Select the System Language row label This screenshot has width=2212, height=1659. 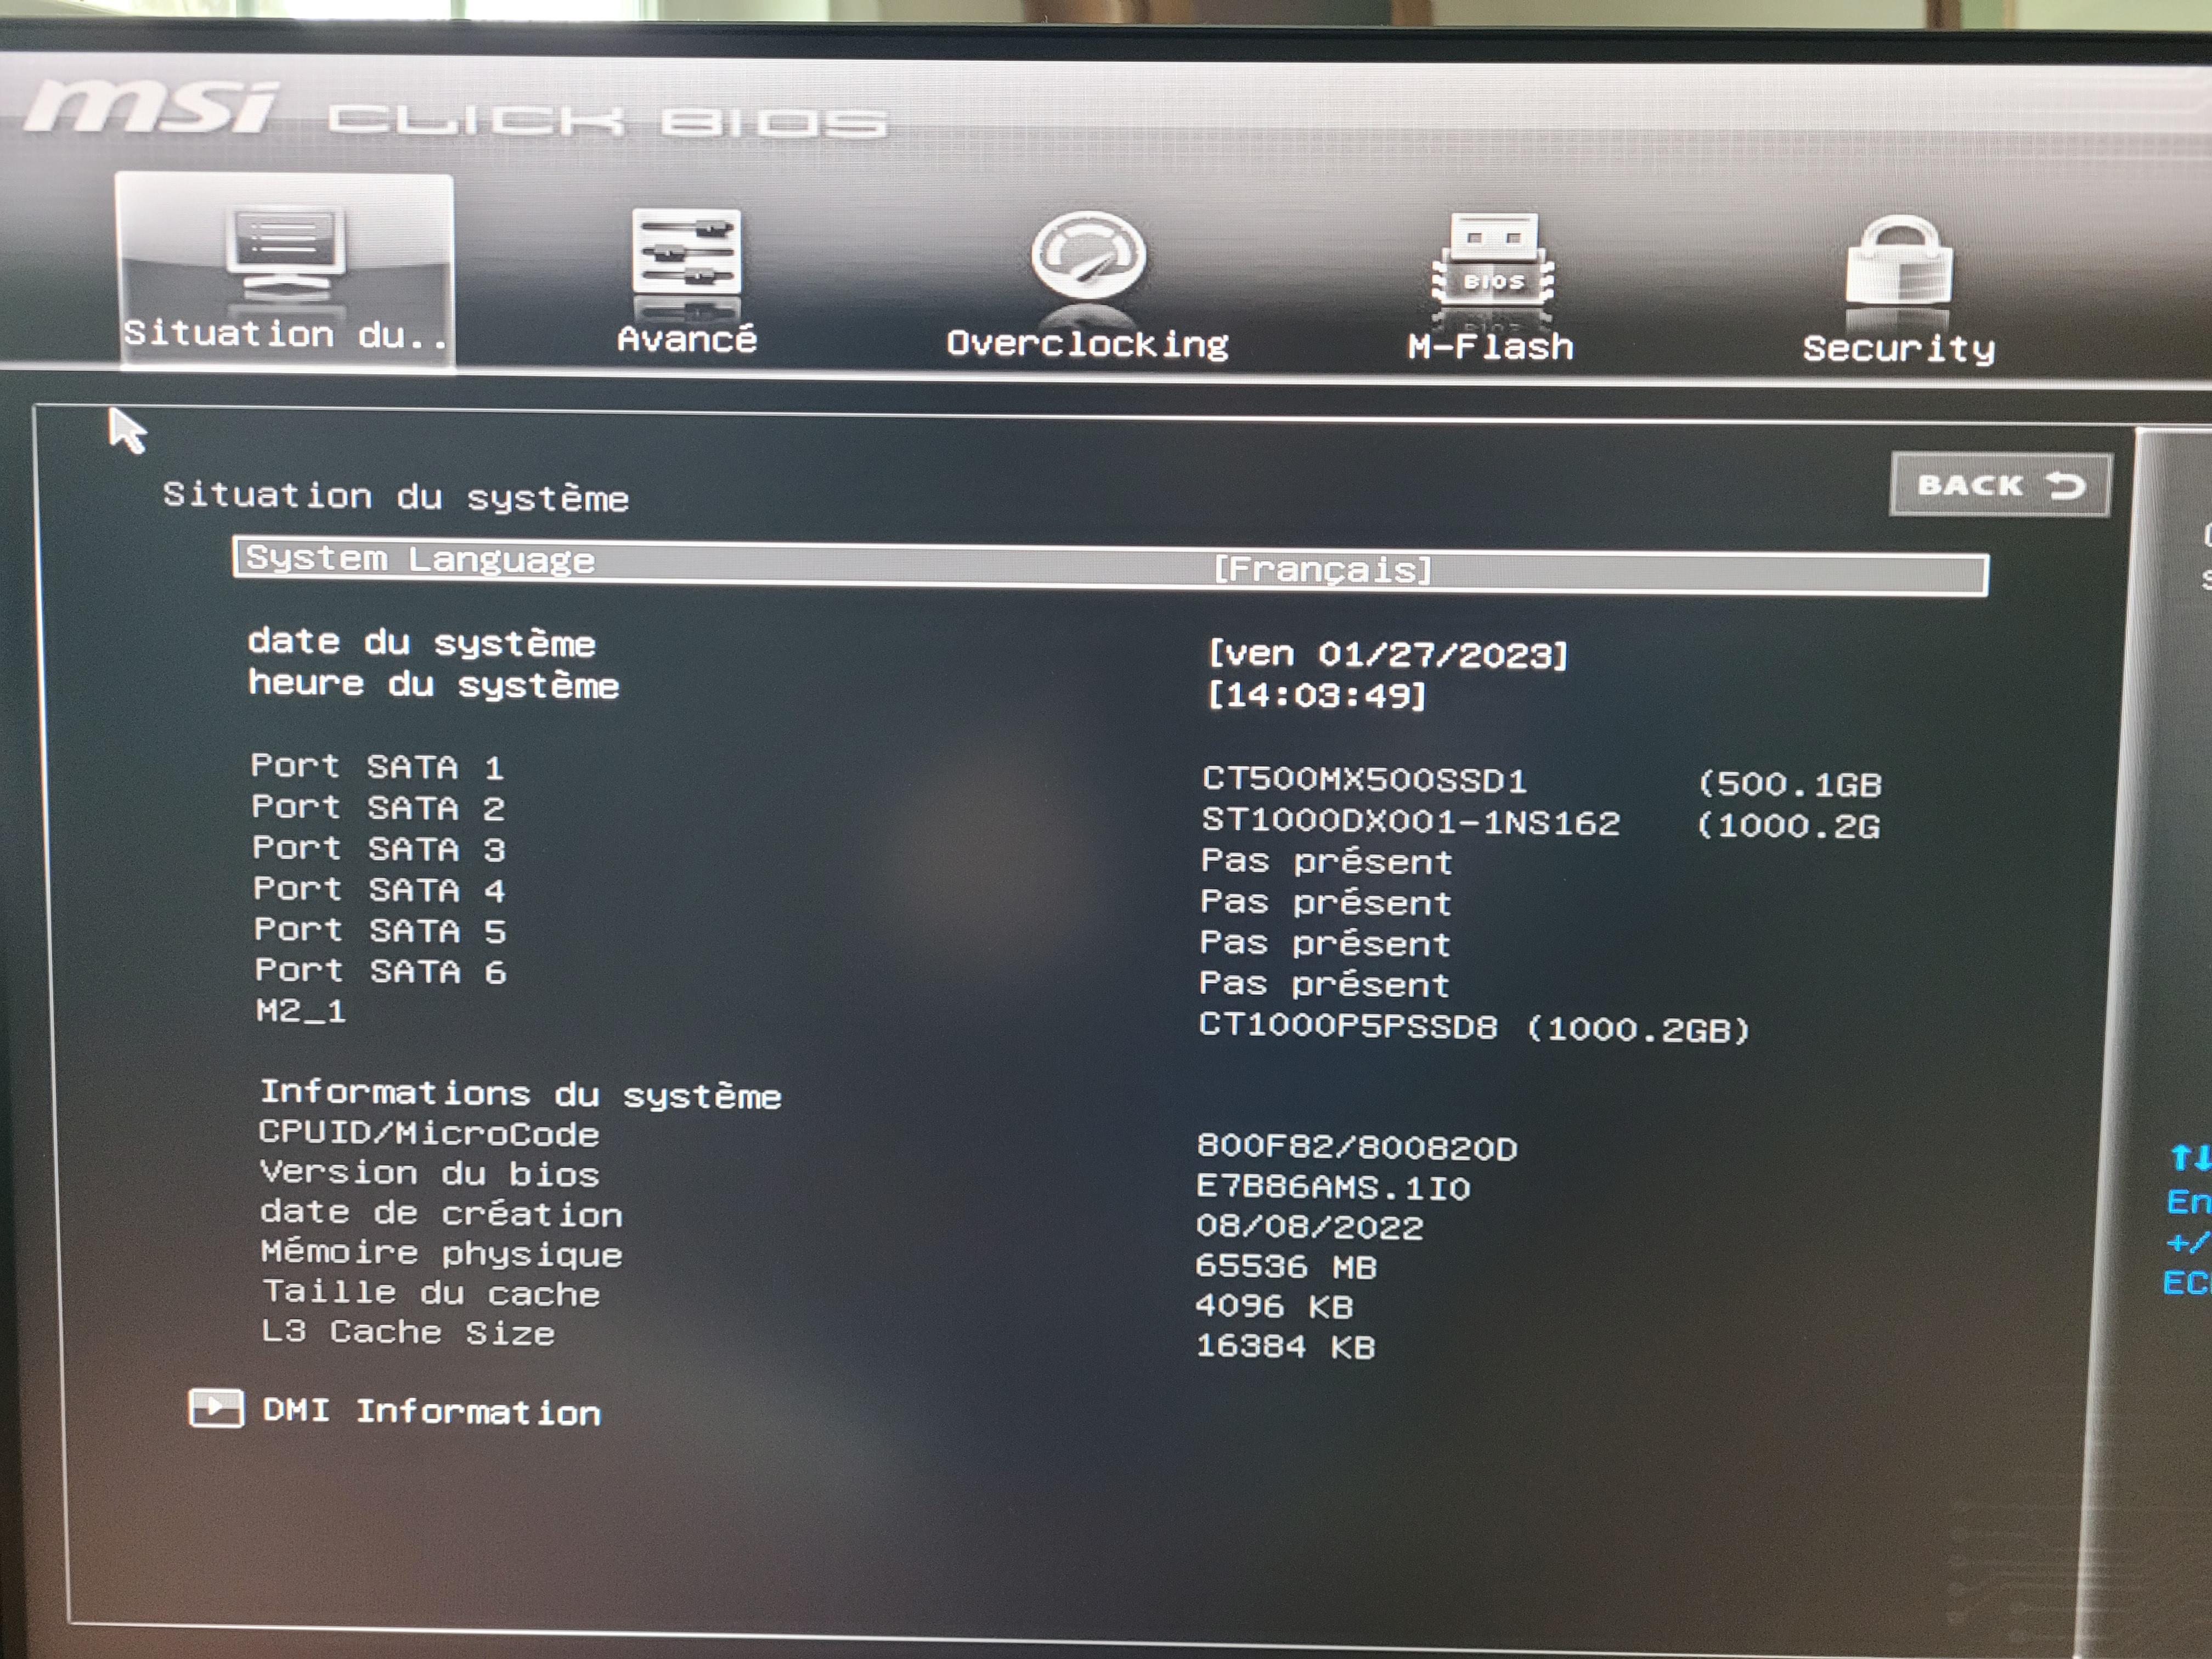point(420,559)
